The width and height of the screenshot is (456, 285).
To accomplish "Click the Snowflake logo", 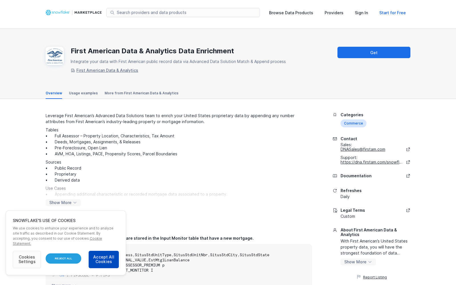I will pos(58,13).
